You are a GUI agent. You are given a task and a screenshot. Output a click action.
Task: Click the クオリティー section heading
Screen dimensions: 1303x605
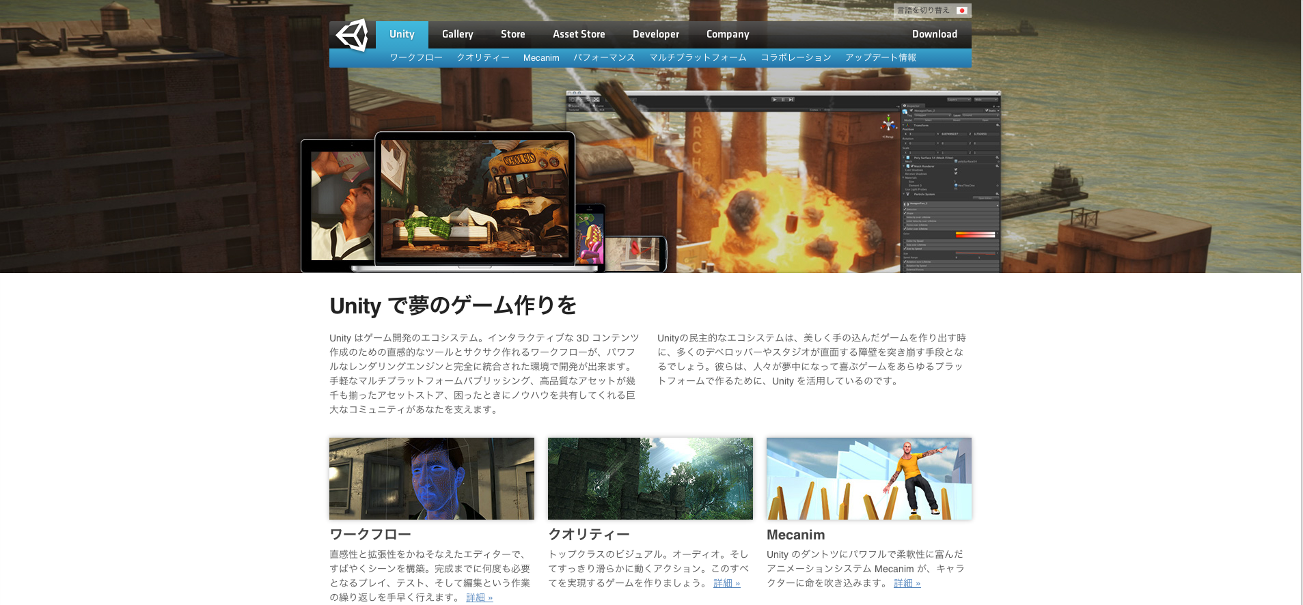(x=589, y=535)
